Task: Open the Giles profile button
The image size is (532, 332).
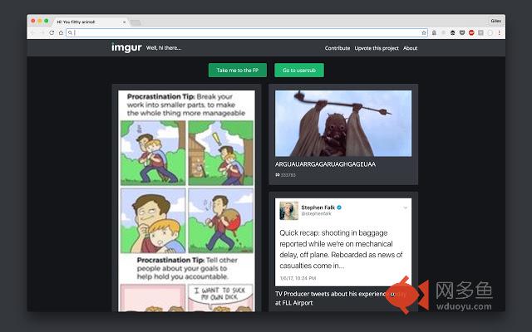Action: [x=495, y=21]
